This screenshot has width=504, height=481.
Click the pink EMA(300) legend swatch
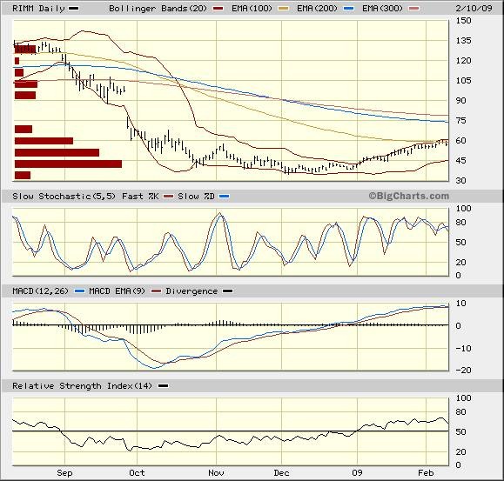coord(414,9)
